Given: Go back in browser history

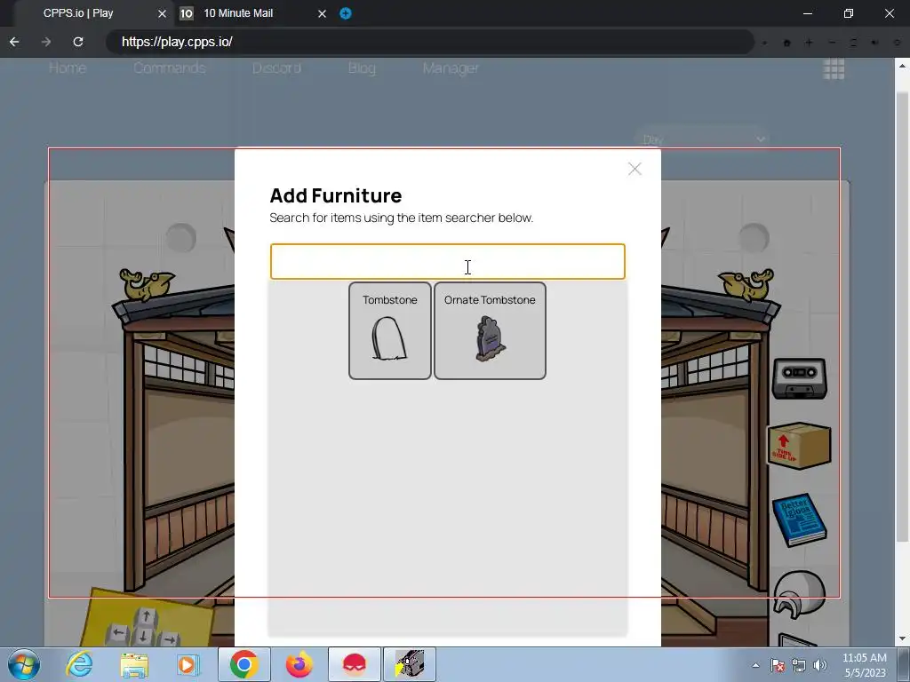Looking at the screenshot, I should [14, 42].
